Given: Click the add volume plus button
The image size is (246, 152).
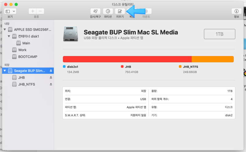Looking at the screenshot, I should point(33,11).
